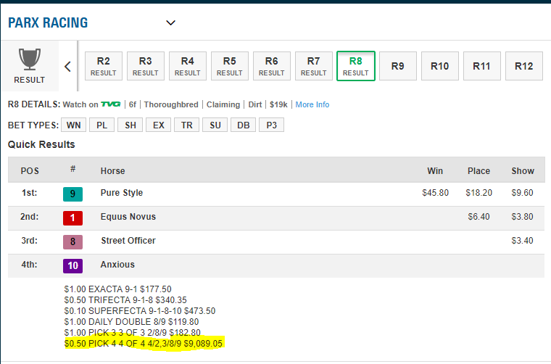Open race R10 tab
The width and height of the screenshot is (551, 364).
tap(440, 66)
